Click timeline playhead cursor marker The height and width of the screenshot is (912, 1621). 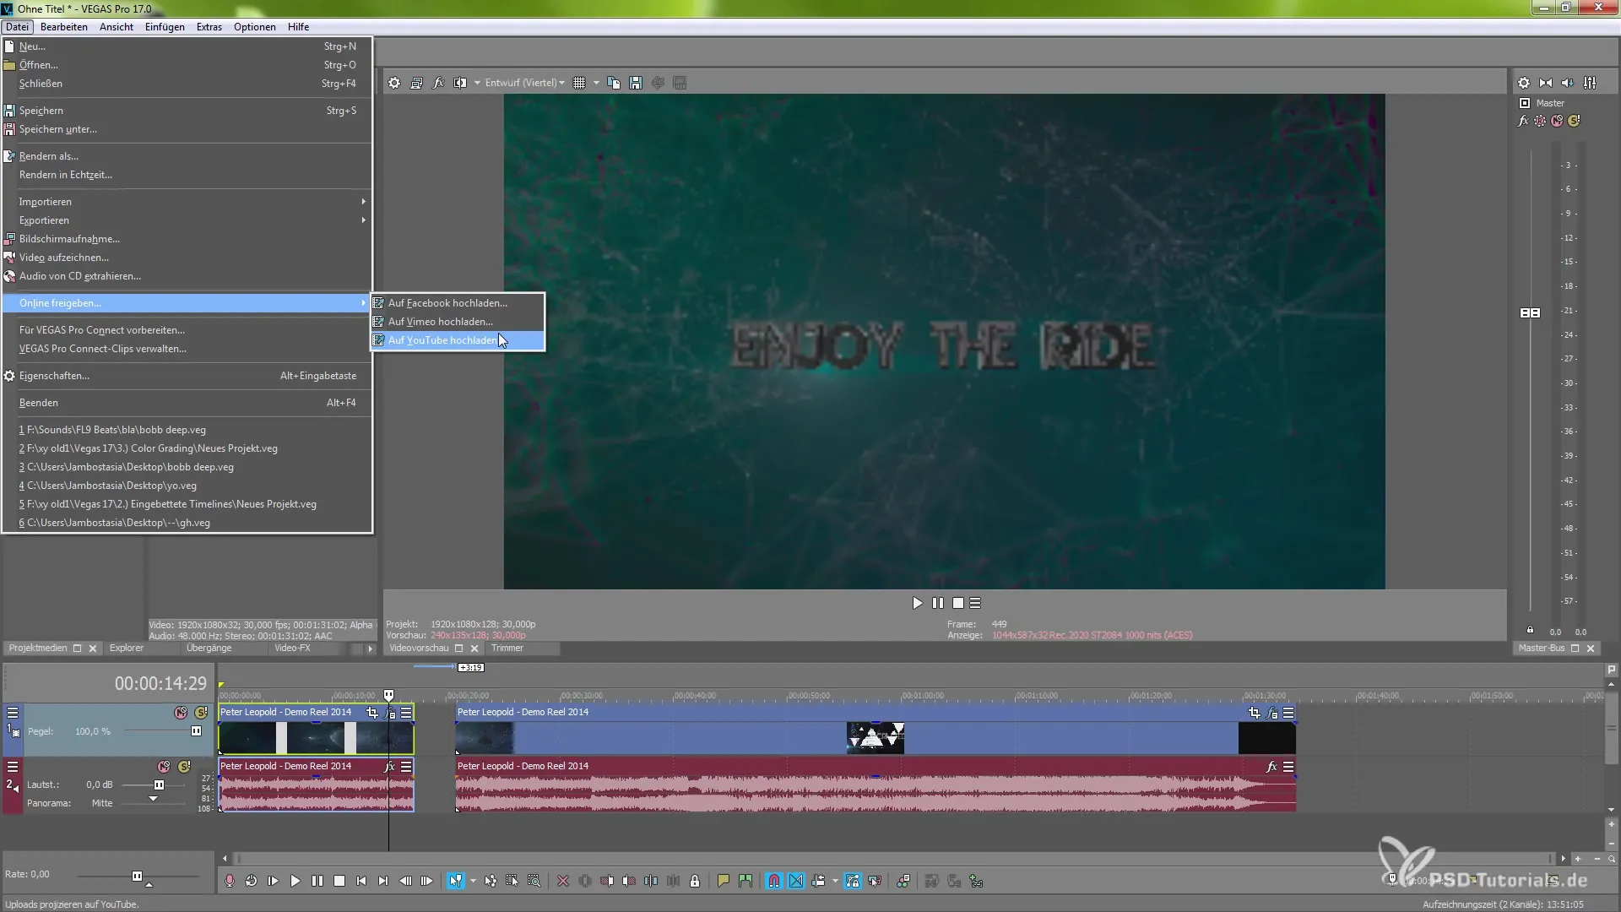[388, 695]
